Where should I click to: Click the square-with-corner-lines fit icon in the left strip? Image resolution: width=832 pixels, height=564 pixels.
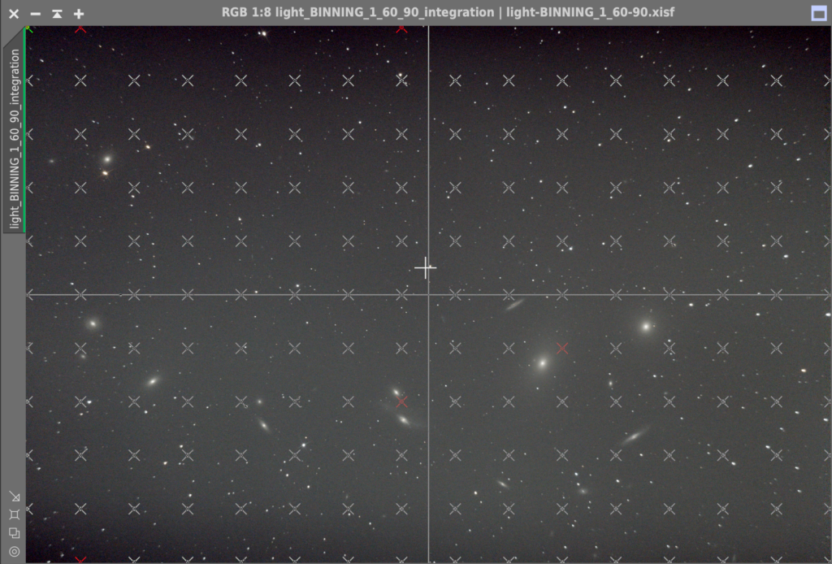[15, 514]
